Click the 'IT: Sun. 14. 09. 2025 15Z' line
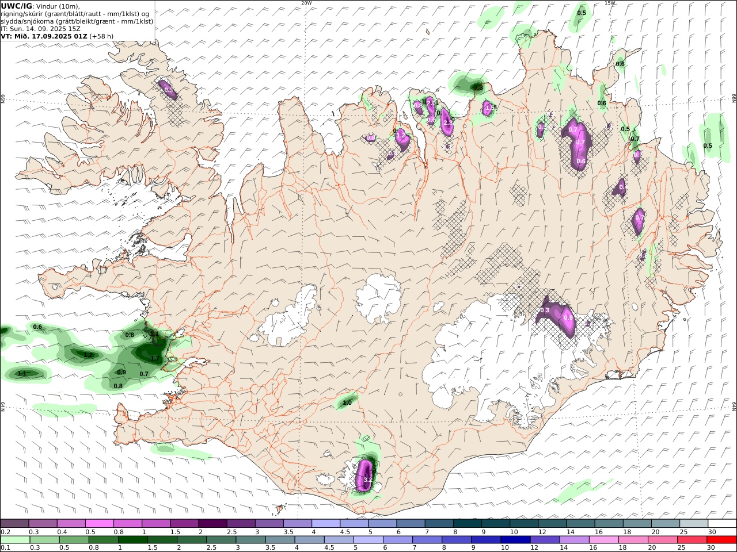This screenshot has width=737, height=552. click(x=40, y=29)
